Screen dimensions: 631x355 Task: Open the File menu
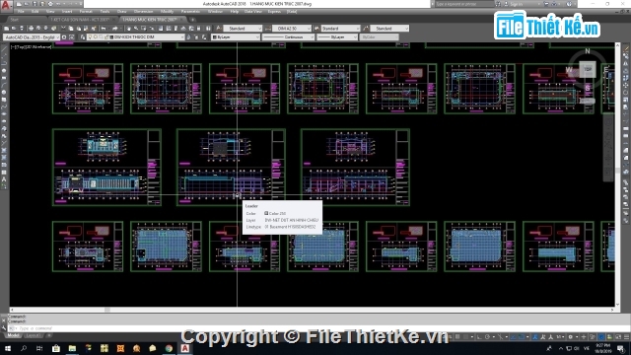click(x=21, y=12)
